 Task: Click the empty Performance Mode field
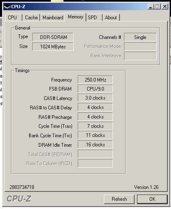(140, 46)
